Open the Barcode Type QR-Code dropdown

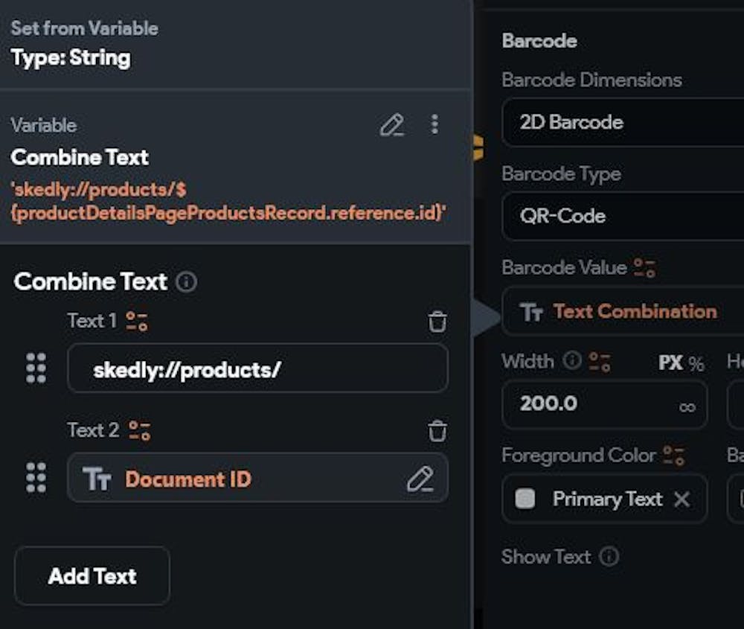pyautogui.click(x=622, y=217)
